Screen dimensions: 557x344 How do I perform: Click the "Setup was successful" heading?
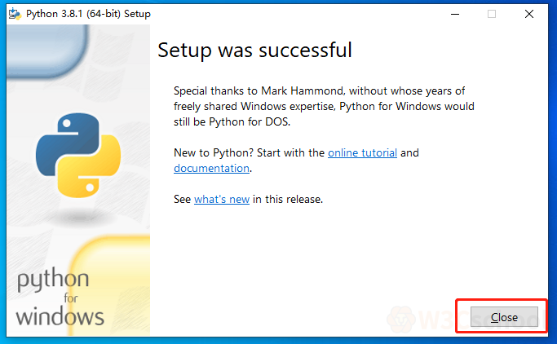254,50
